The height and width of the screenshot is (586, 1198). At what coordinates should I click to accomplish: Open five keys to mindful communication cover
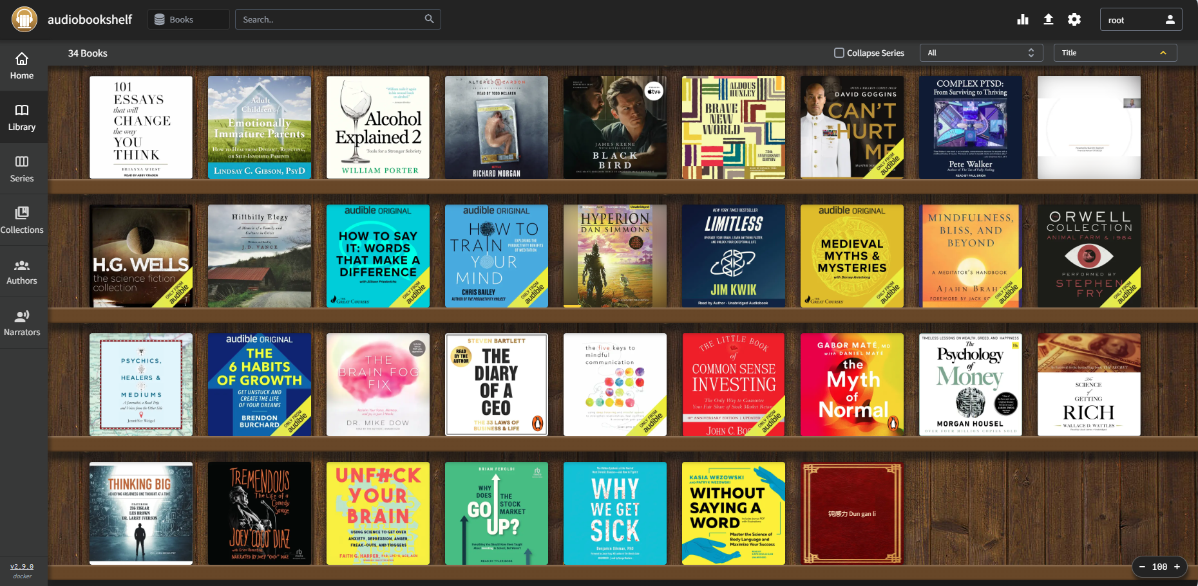(615, 385)
